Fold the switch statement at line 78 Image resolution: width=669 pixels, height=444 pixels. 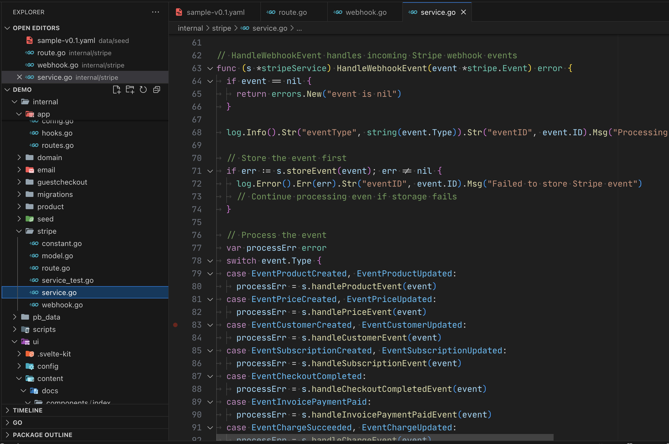(210, 261)
